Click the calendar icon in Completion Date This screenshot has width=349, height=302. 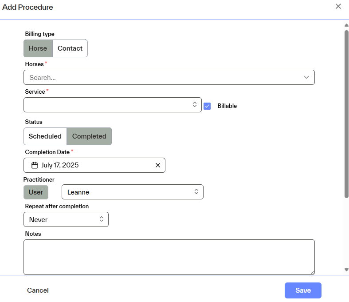point(35,165)
